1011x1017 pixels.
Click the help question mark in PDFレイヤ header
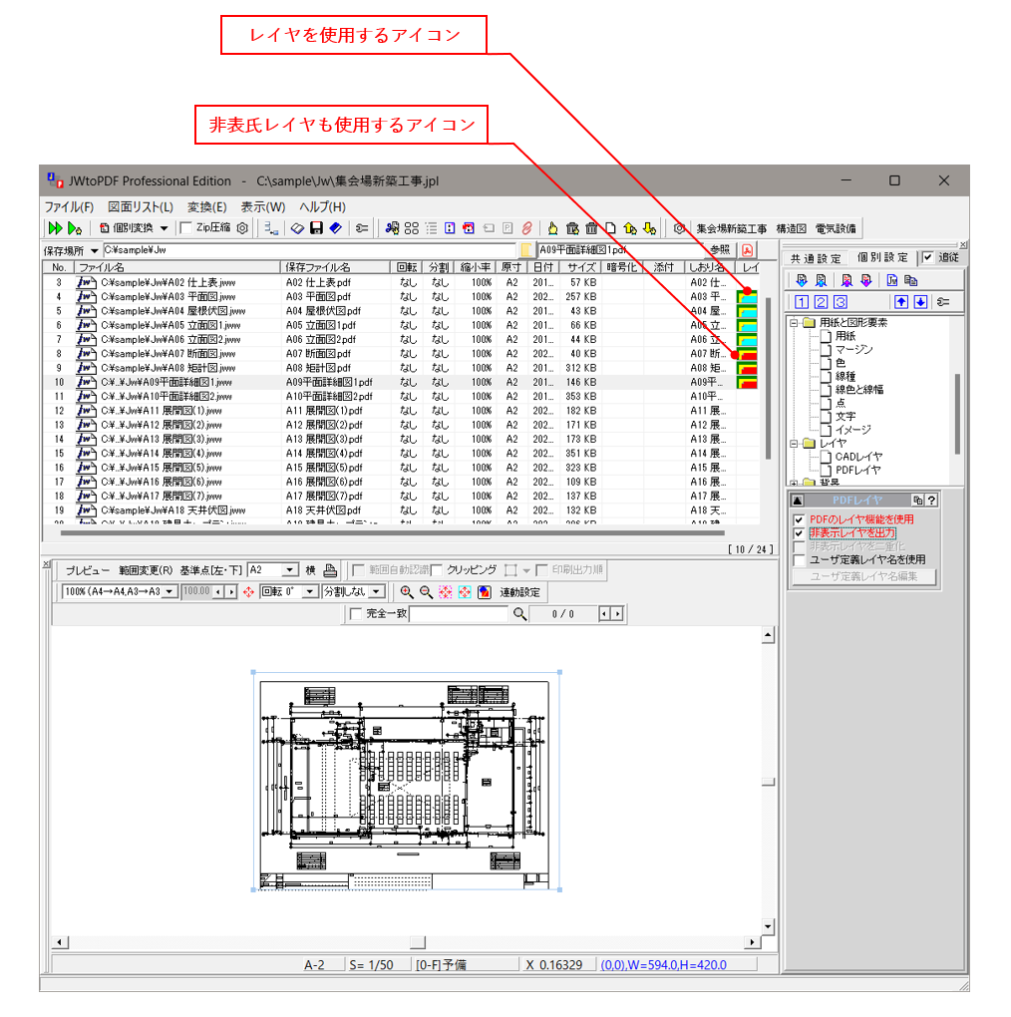[x=931, y=501]
